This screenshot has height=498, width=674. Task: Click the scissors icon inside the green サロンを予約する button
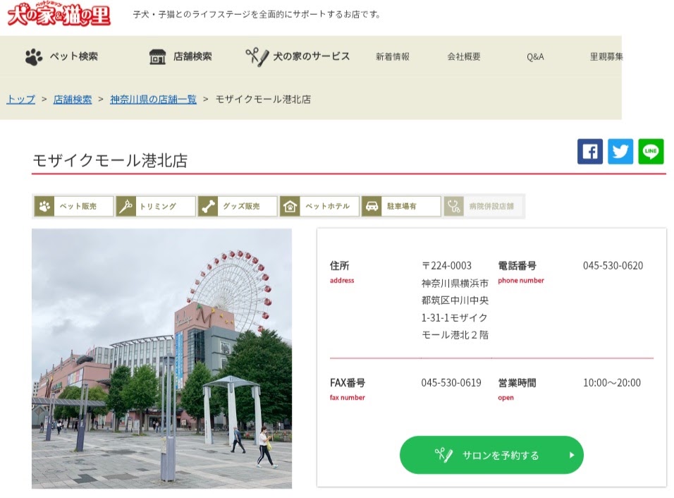pyautogui.click(x=444, y=455)
